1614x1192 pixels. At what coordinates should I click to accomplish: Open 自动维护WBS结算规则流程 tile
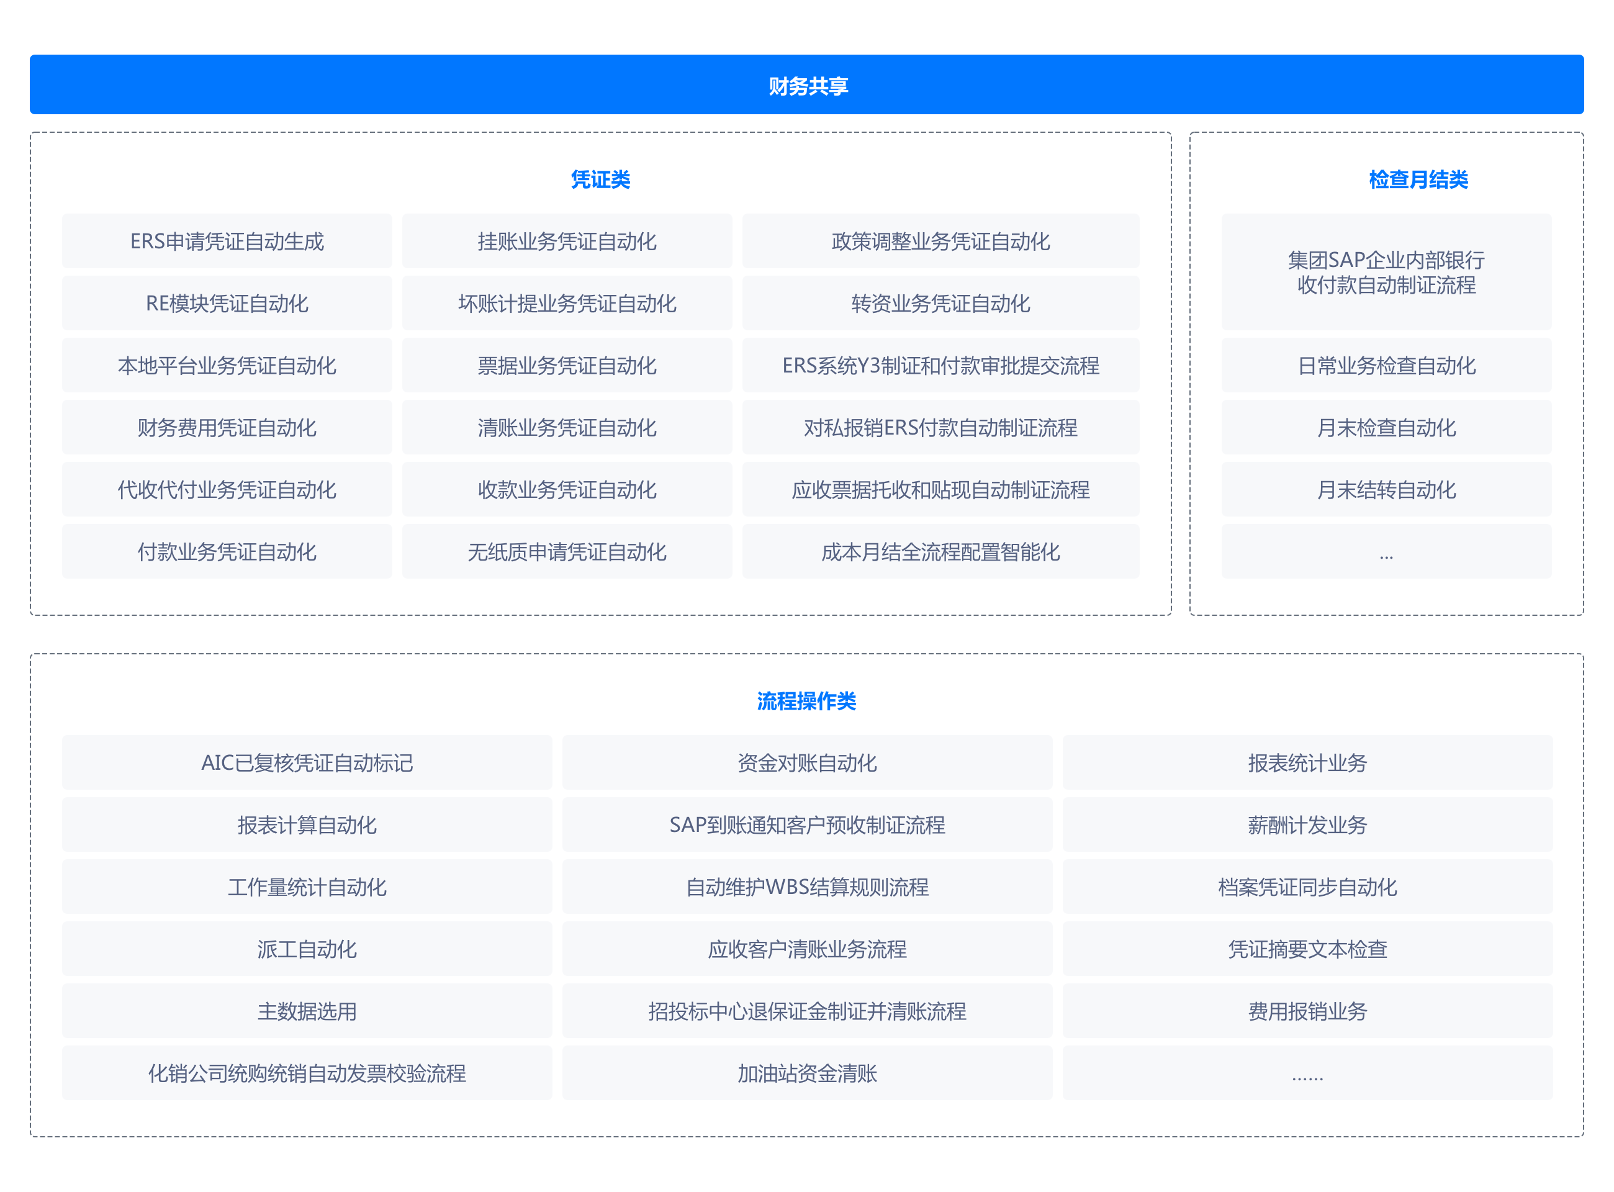[x=806, y=887]
